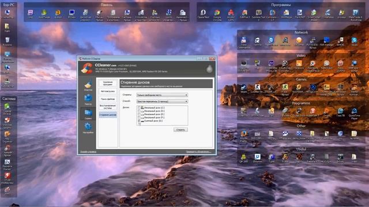Viewport: 369px width, 207px height.
Task: Open TeamViewer shortcut in Network fence
Action: (x=272, y=41)
